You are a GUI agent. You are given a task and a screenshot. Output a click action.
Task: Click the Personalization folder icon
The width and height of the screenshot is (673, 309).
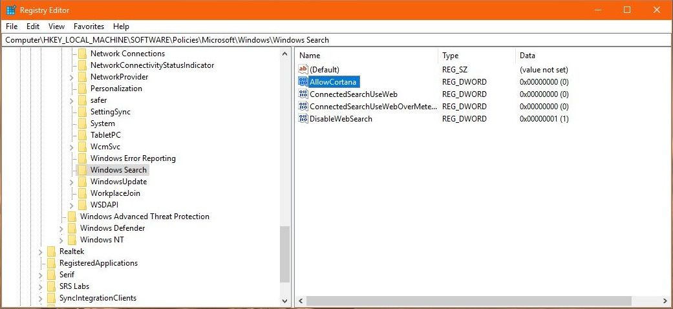[82, 89]
